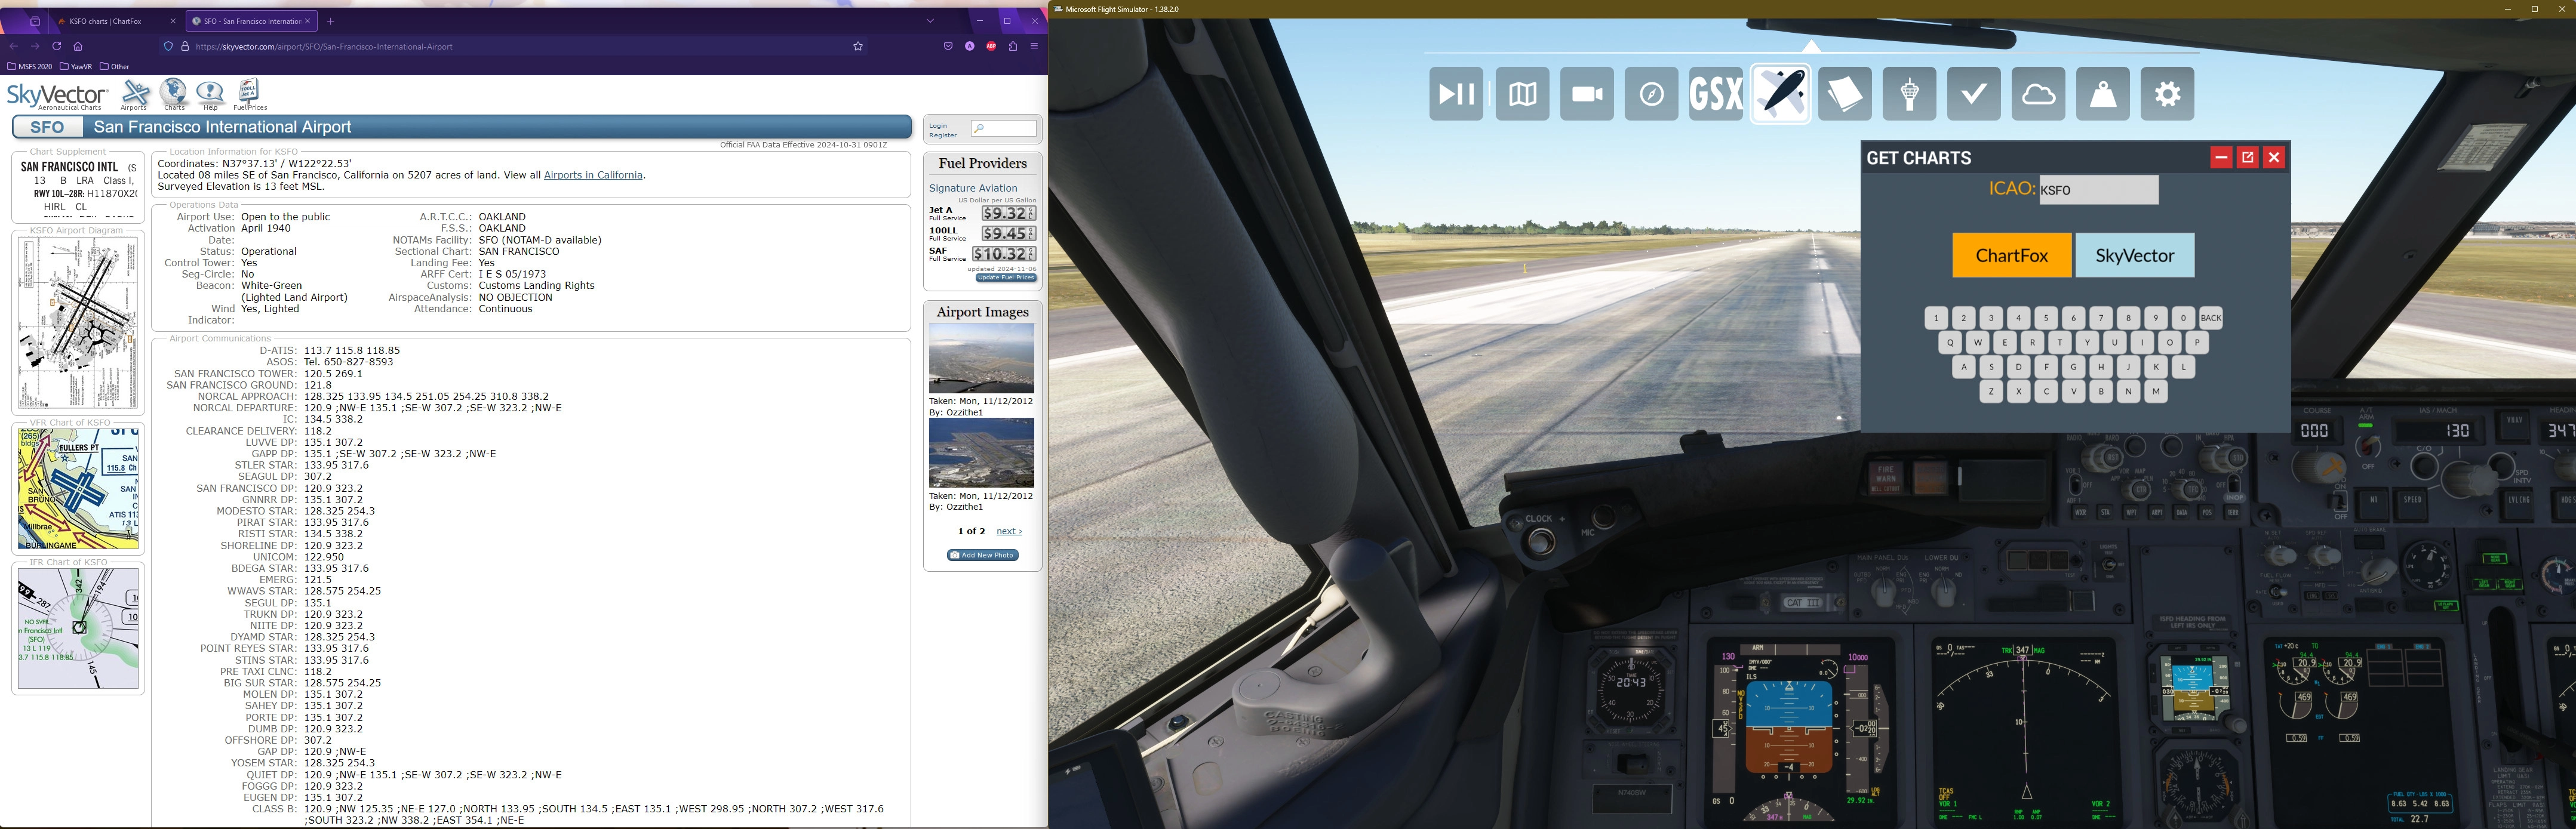Click the SkyVector Aeronautical Charts logo
The height and width of the screenshot is (829, 2576).
[57, 96]
